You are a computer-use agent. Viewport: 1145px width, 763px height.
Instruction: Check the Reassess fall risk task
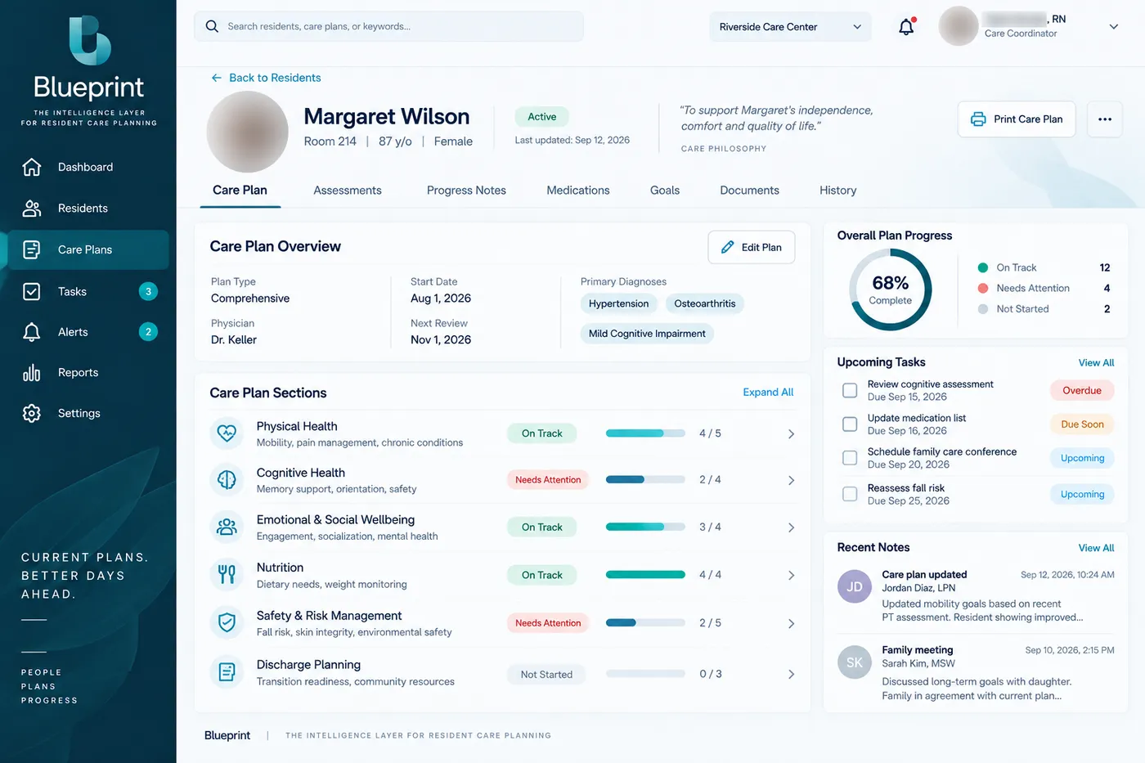click(850, 494)
